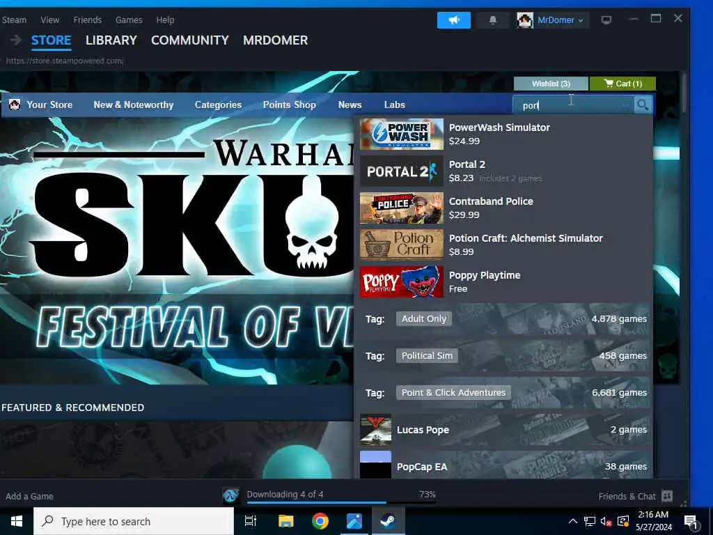
Task: Switch to the LIBRARY tab
Action: coord(111,40)
